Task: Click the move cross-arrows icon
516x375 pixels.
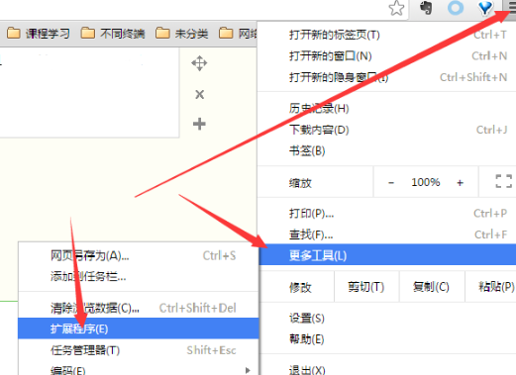Action: pos(199,63)
